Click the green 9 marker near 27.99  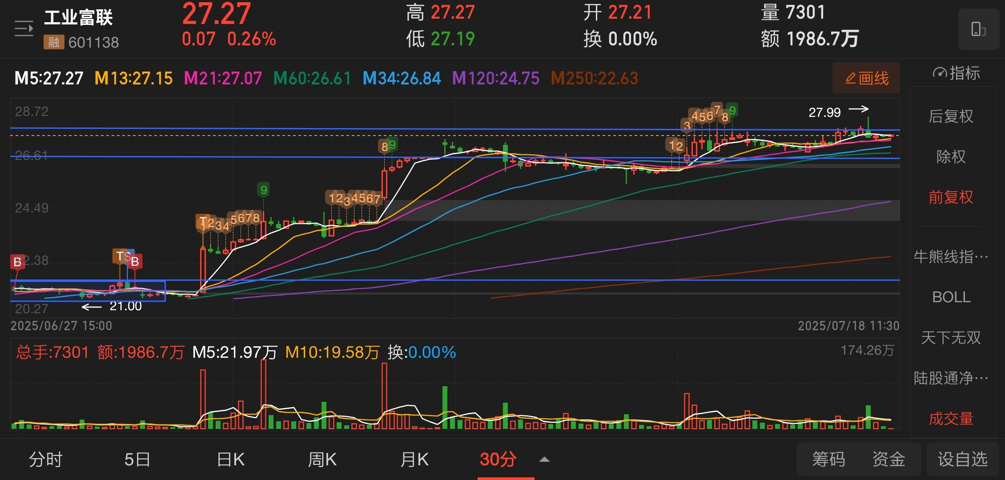tap(732, 110)
